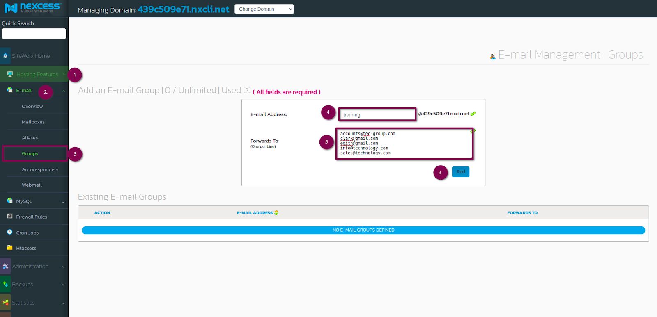Open the [?] help next to Unlimited Used
657x317 pixels.
[247, 90]
